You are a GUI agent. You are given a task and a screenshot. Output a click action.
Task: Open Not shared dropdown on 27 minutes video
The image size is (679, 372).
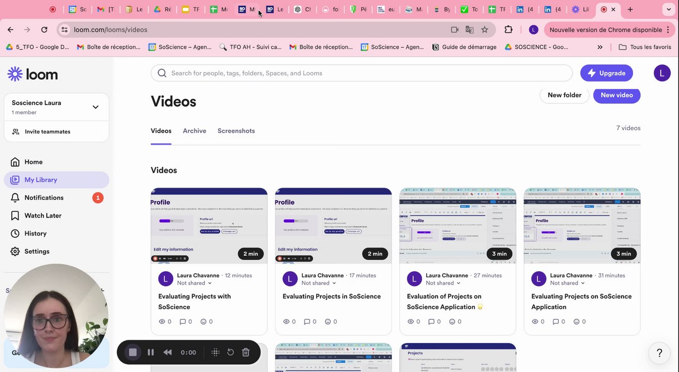[443, 283]
